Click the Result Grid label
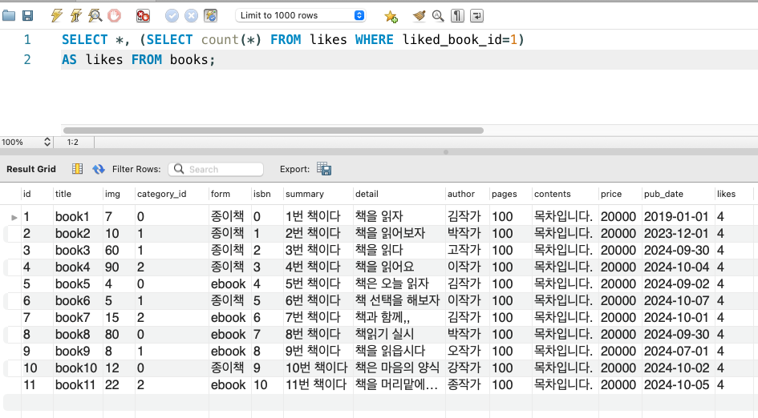Image resolution: width=758 pixels, height=418 pixels. click(x=31, y=169)
